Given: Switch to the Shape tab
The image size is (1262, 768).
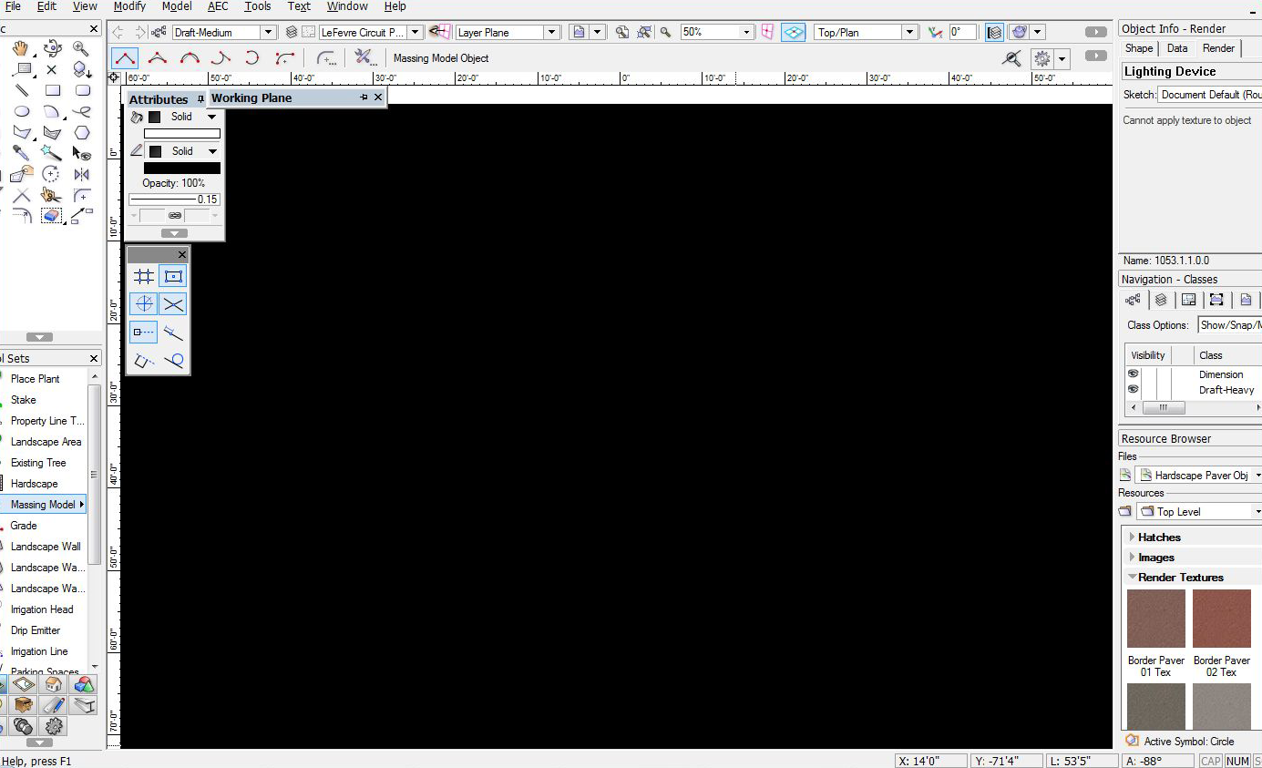Looking at the screenshot, I should 1138,48.
